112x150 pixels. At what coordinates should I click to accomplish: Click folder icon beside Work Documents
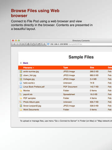click(x=21, y=110)
